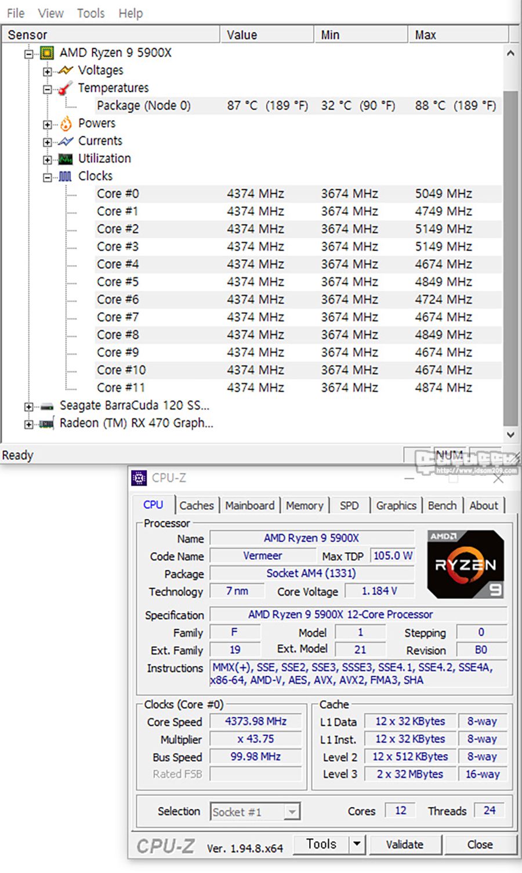The height and width of the screenshot is (873, 522).
Task: Click the Min column header
Action: [361, 35]
